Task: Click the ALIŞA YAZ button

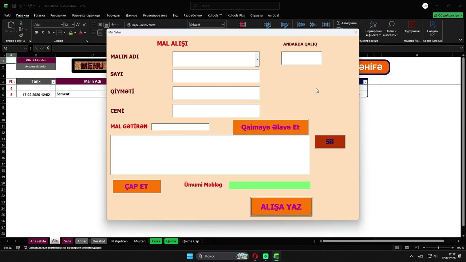Action: tap(281, 207)
